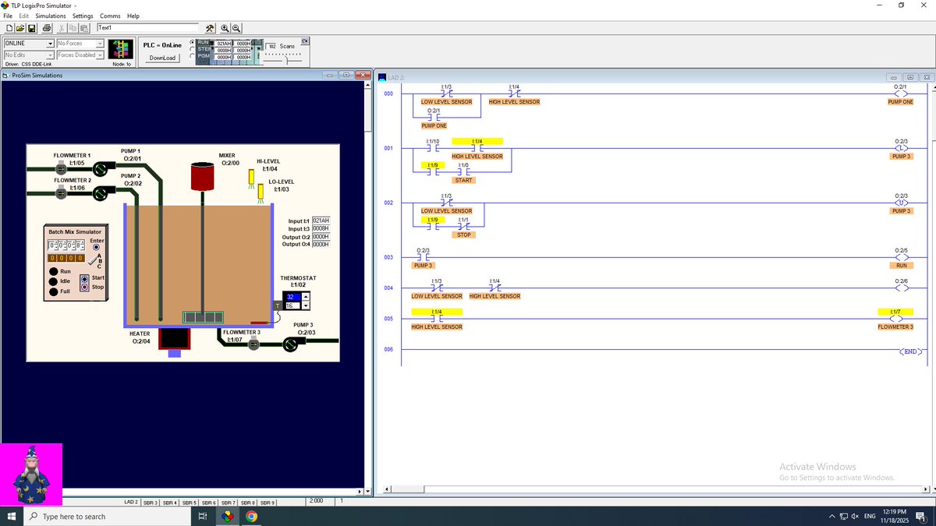
Task: Print the ladder logic
Action: tap(47, 27)
